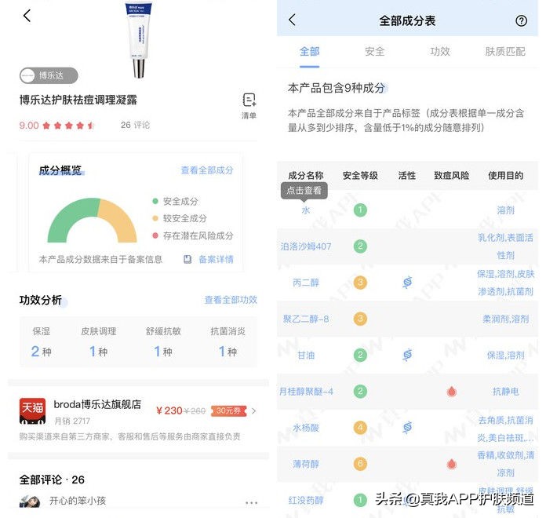Tap the 存在潜在风险成分 legend entry
The image size is (546, 518).
click(193, 235)
